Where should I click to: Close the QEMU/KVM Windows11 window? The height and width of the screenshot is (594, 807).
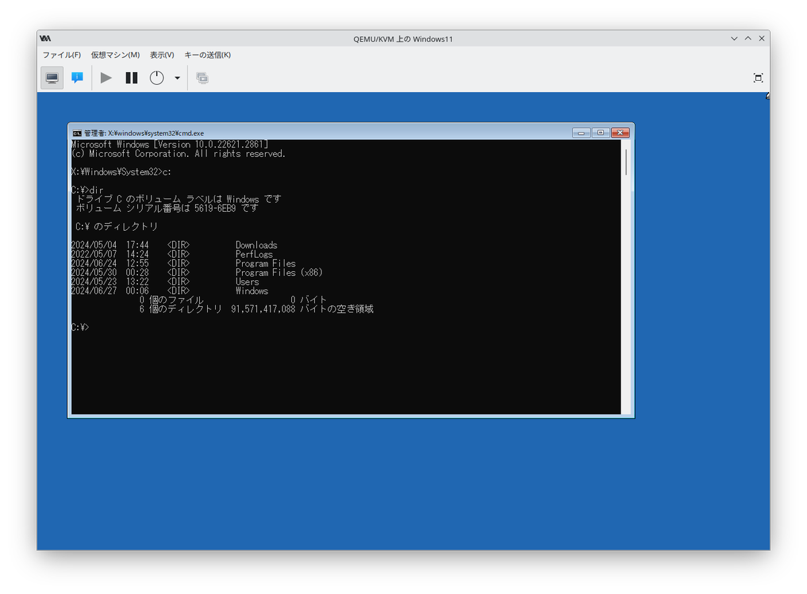(x=761, y=39)
